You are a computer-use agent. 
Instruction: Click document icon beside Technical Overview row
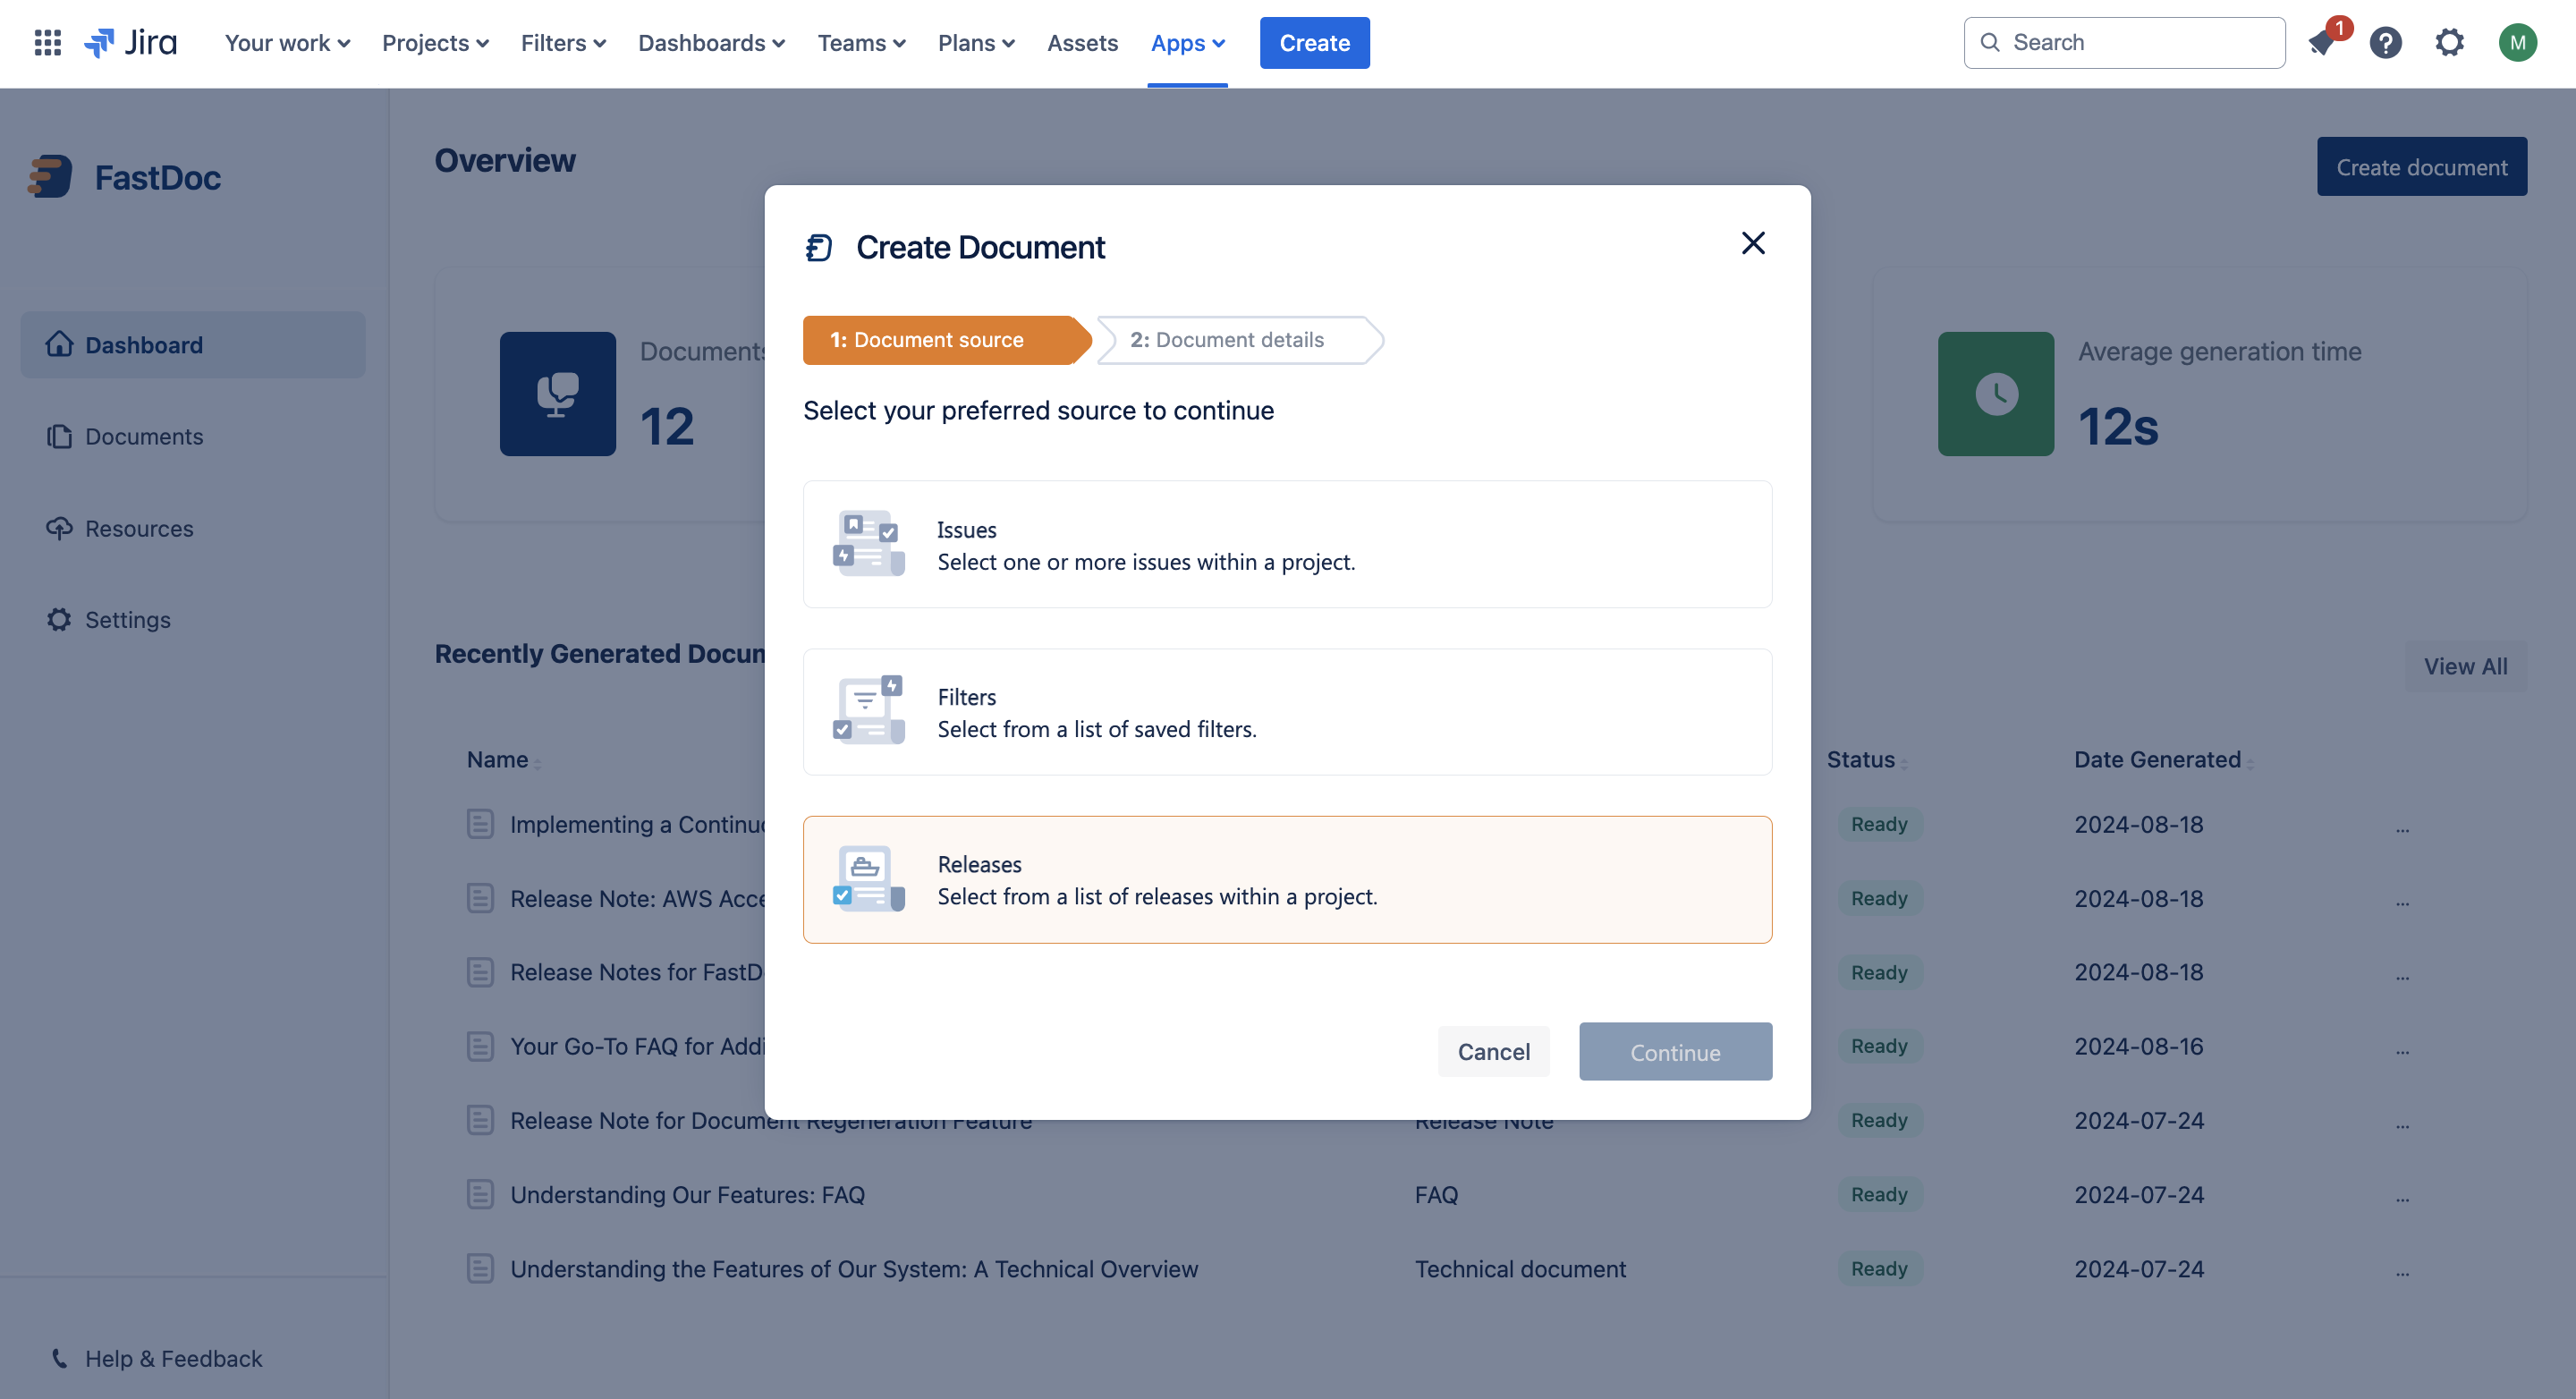click(480, 1268)
